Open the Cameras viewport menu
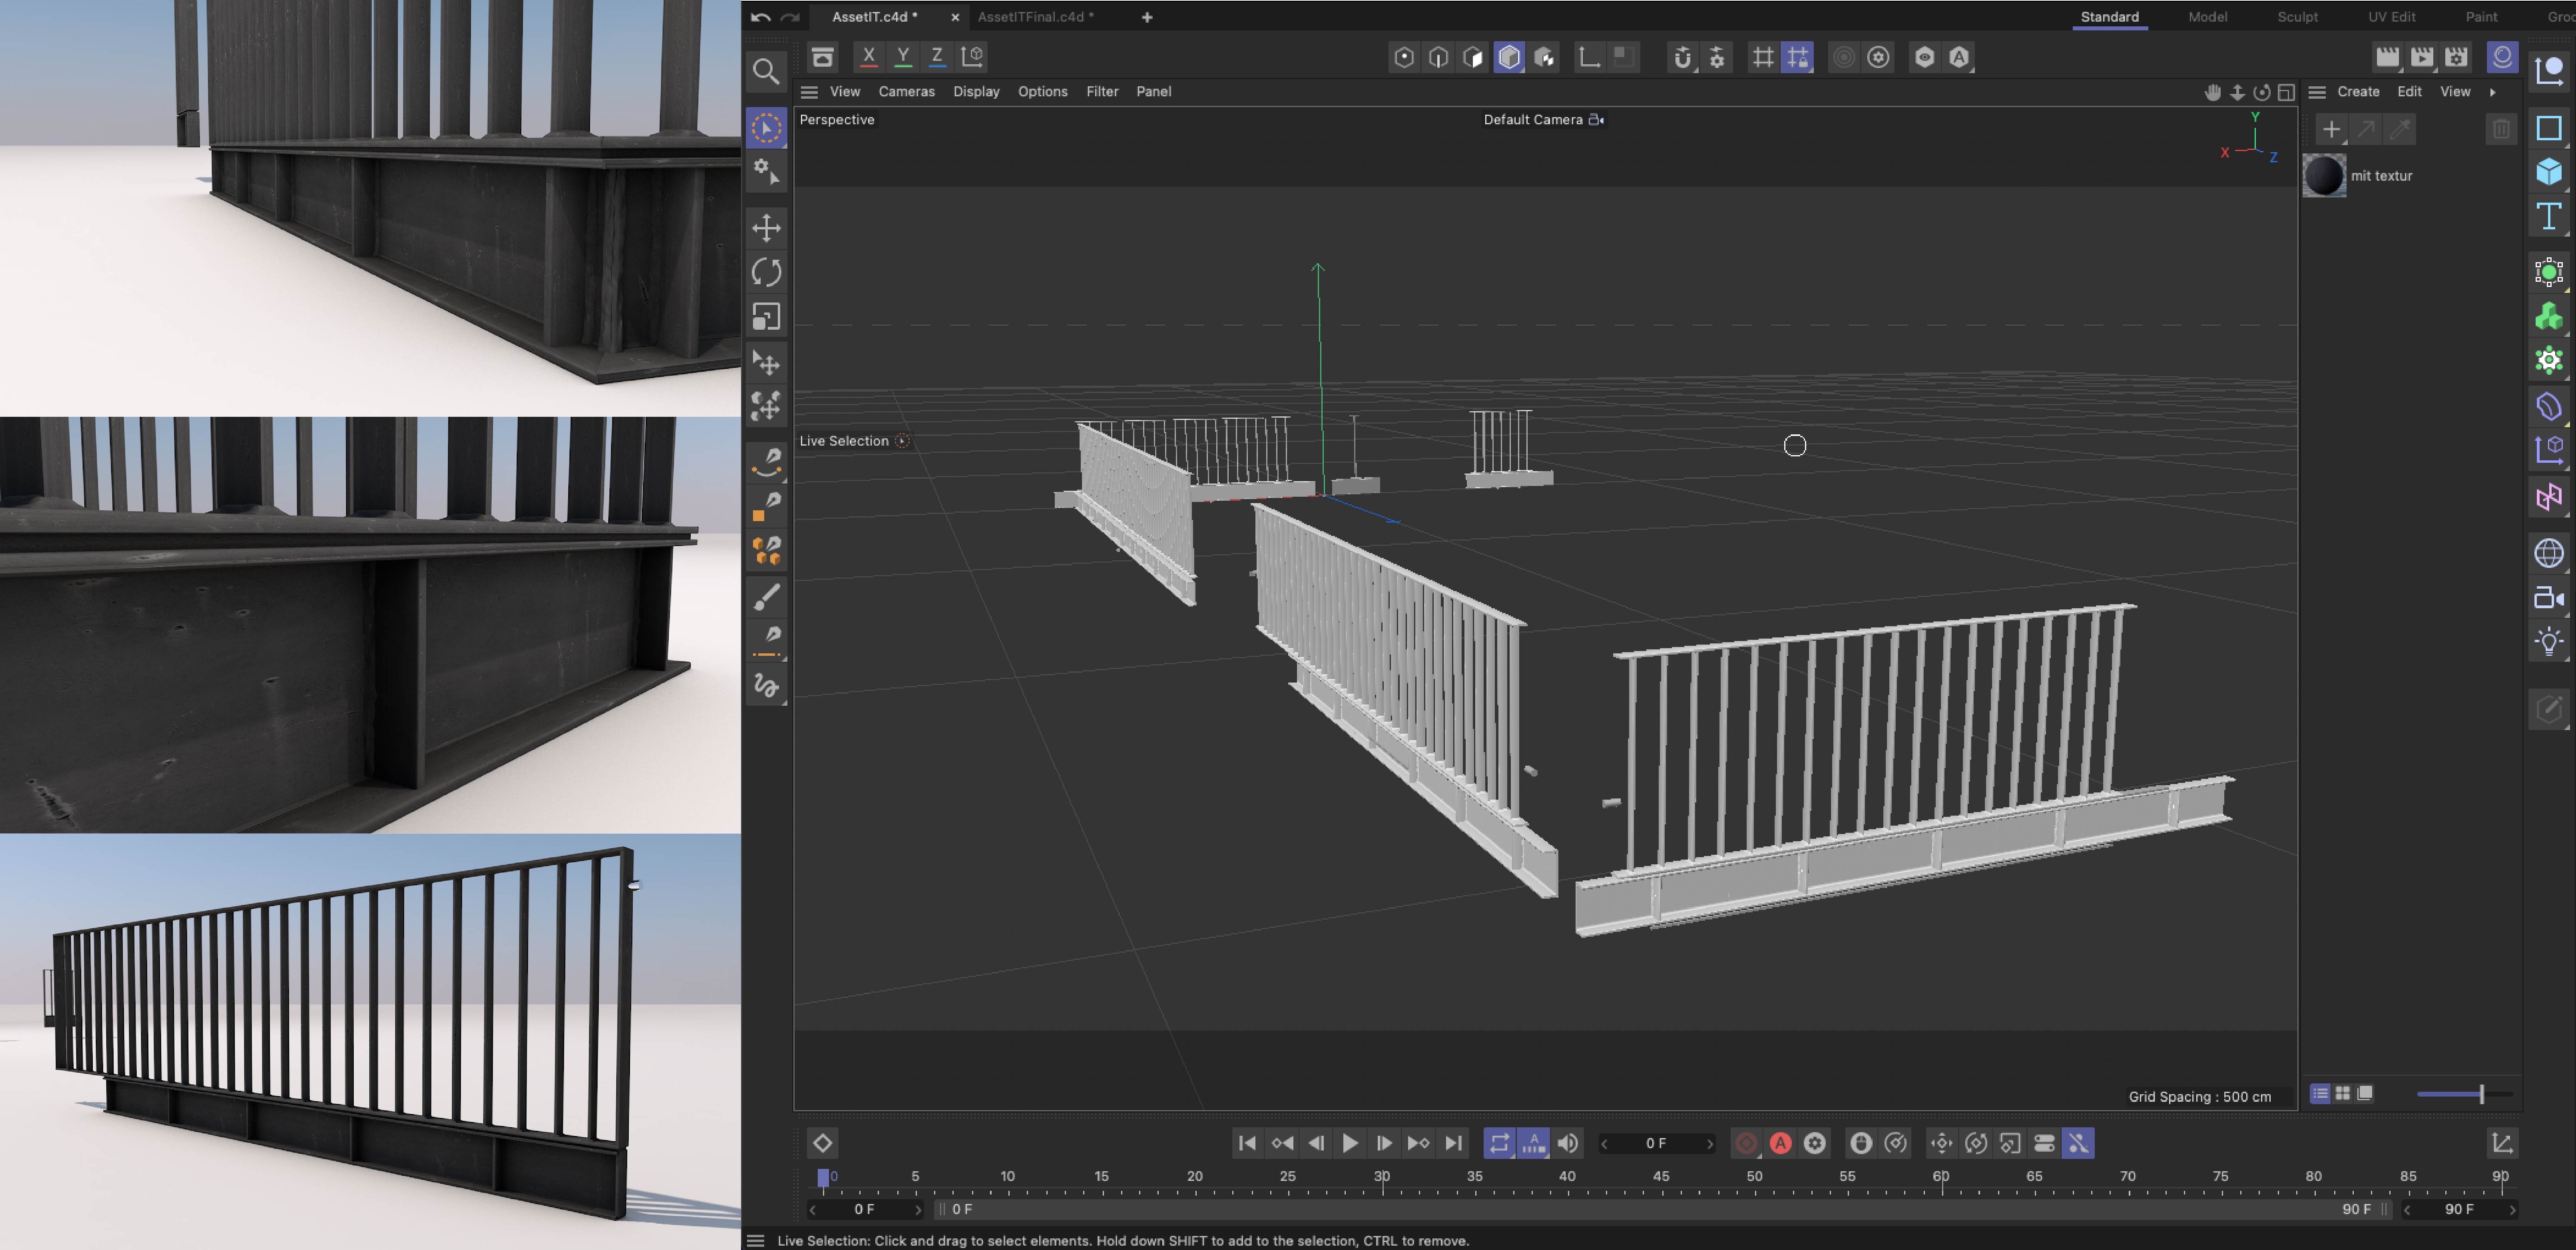This screenshot has width=2576, height=1250. [x=906, y=92]
